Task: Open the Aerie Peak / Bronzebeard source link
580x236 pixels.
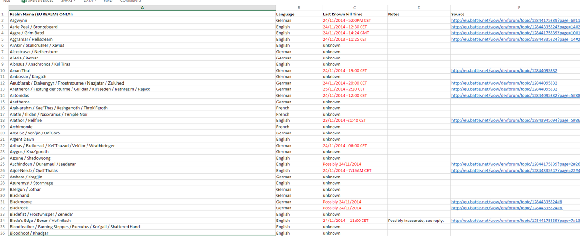Action: click(x=515, y=27)
